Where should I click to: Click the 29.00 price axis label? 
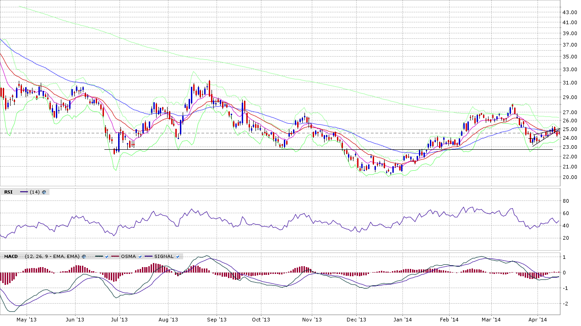(x=569, y=97)
